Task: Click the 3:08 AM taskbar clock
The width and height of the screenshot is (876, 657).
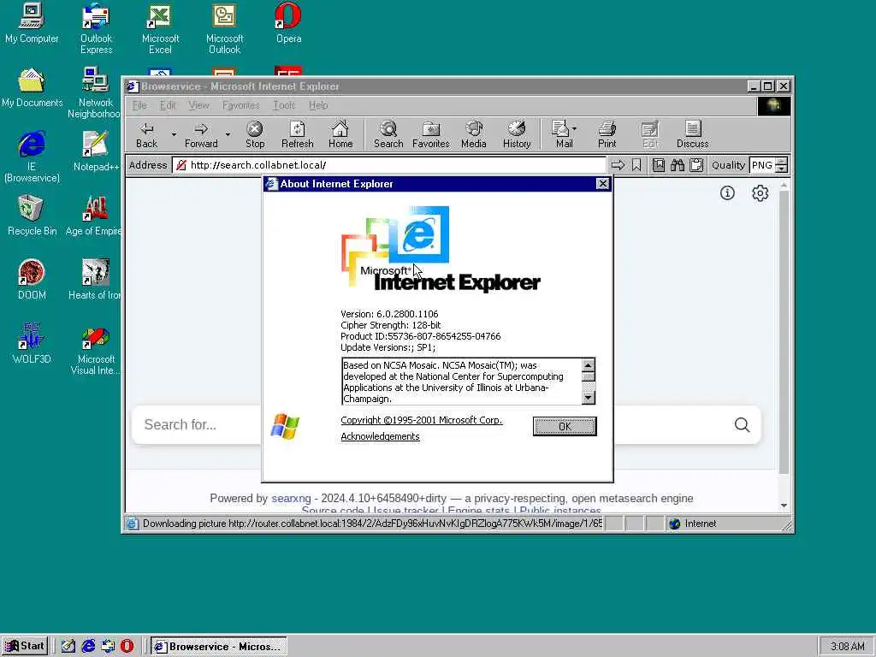Action: pyautogui.click(x=847, y=647)
